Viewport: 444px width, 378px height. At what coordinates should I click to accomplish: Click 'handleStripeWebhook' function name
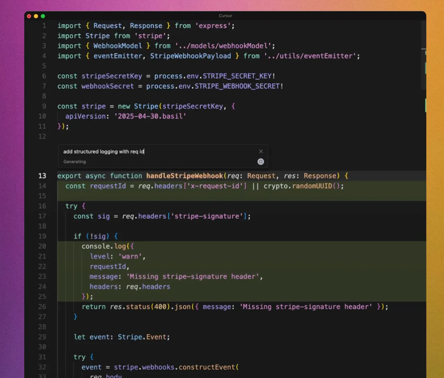[x=185, y=176]
